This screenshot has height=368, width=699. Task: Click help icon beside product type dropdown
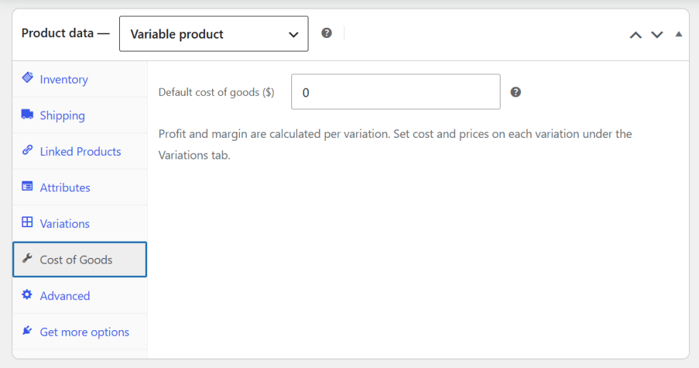click(x=326, y=33)
